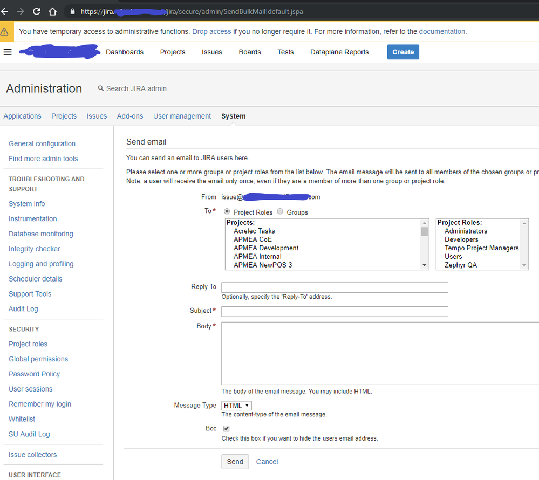Open the Instrumentation page
539x480 pixels.
33,219
